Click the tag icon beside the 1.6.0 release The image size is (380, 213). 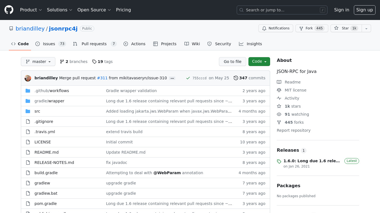click(x=279, y=161)
